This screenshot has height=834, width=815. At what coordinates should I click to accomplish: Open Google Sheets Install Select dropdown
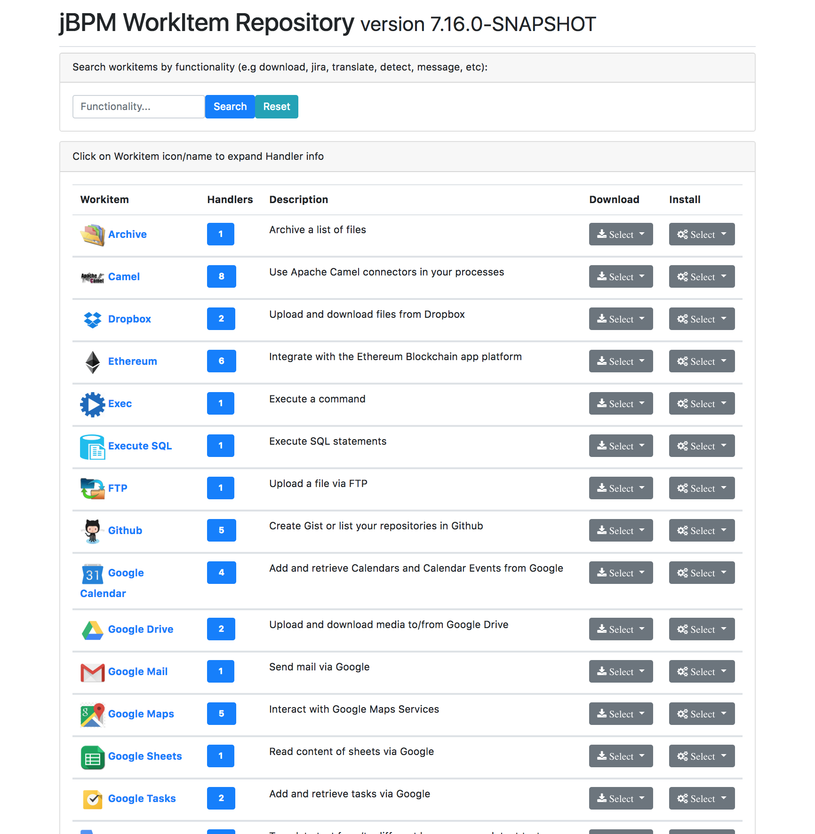702,756
